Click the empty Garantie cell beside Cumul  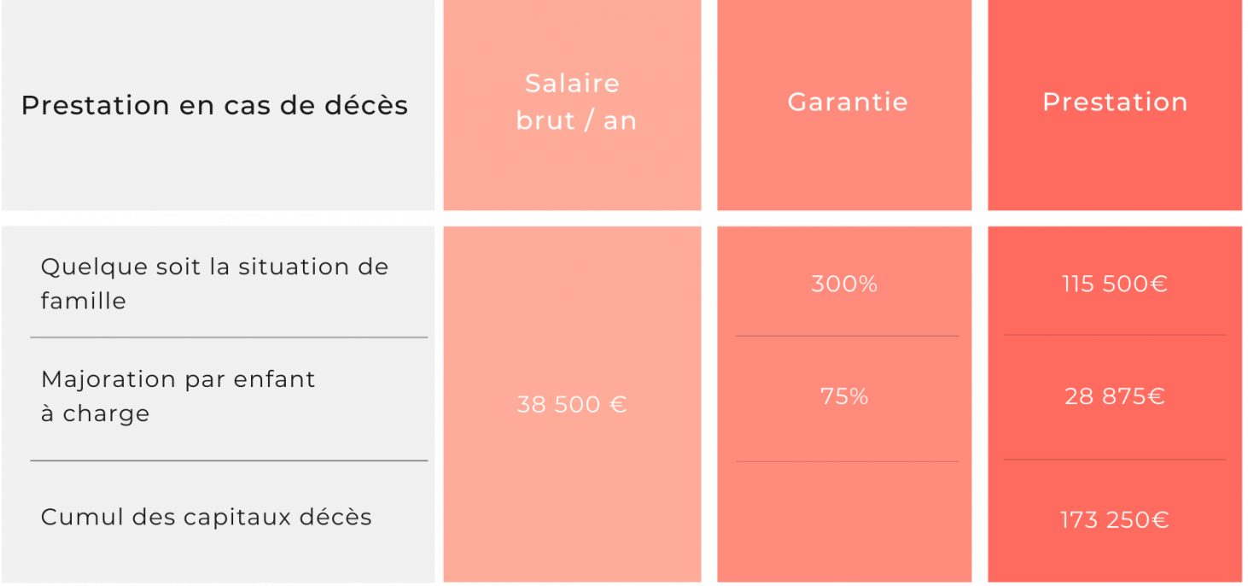point(844,521)
